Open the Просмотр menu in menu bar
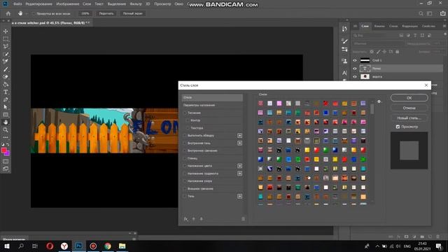 [162, 4]
